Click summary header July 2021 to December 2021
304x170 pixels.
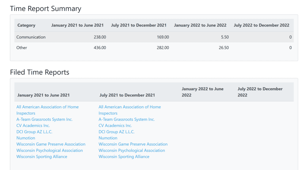point(139,25)
